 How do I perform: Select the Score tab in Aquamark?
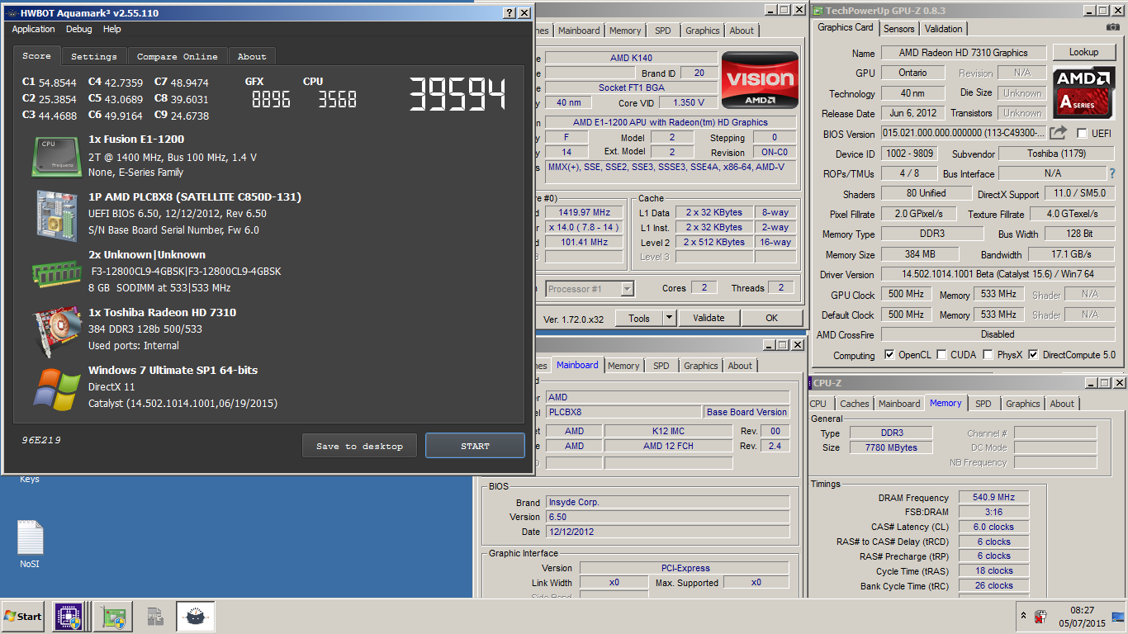tap(36, 55)
